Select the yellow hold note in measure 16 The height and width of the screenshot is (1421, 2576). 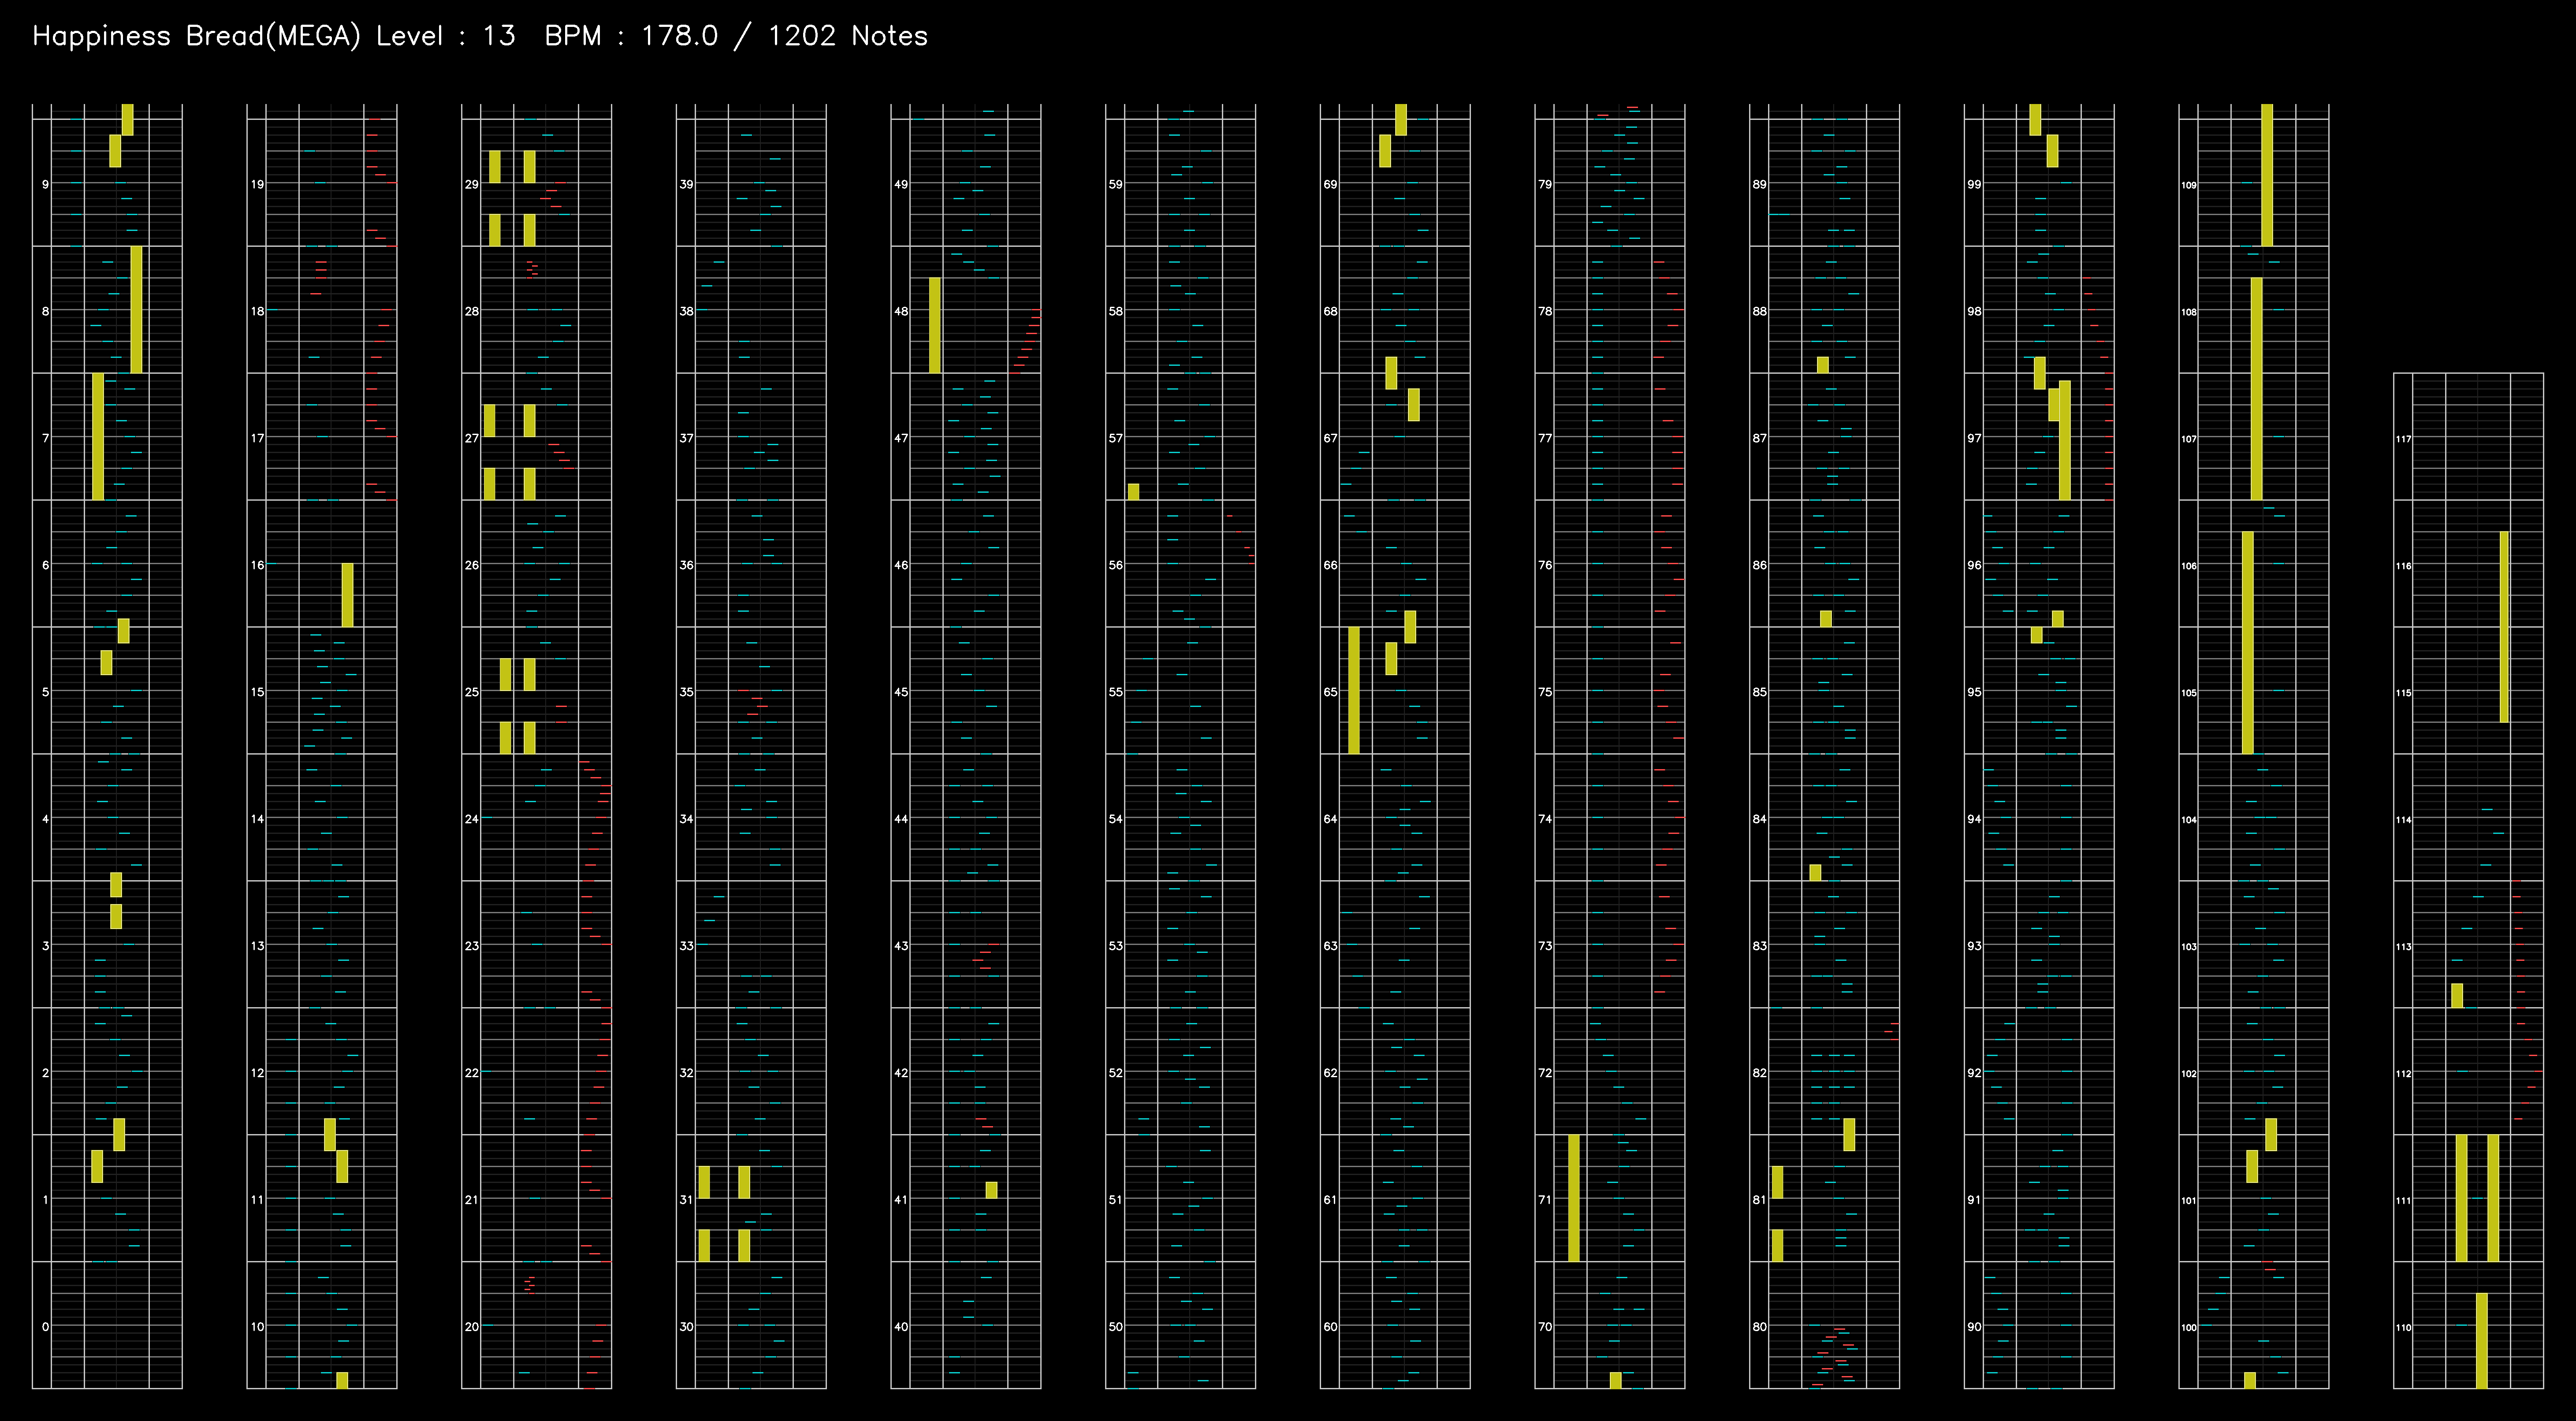pos(347,595)
